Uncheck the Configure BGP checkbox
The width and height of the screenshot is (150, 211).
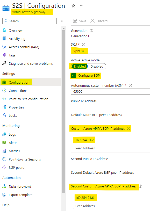(74, 76)
